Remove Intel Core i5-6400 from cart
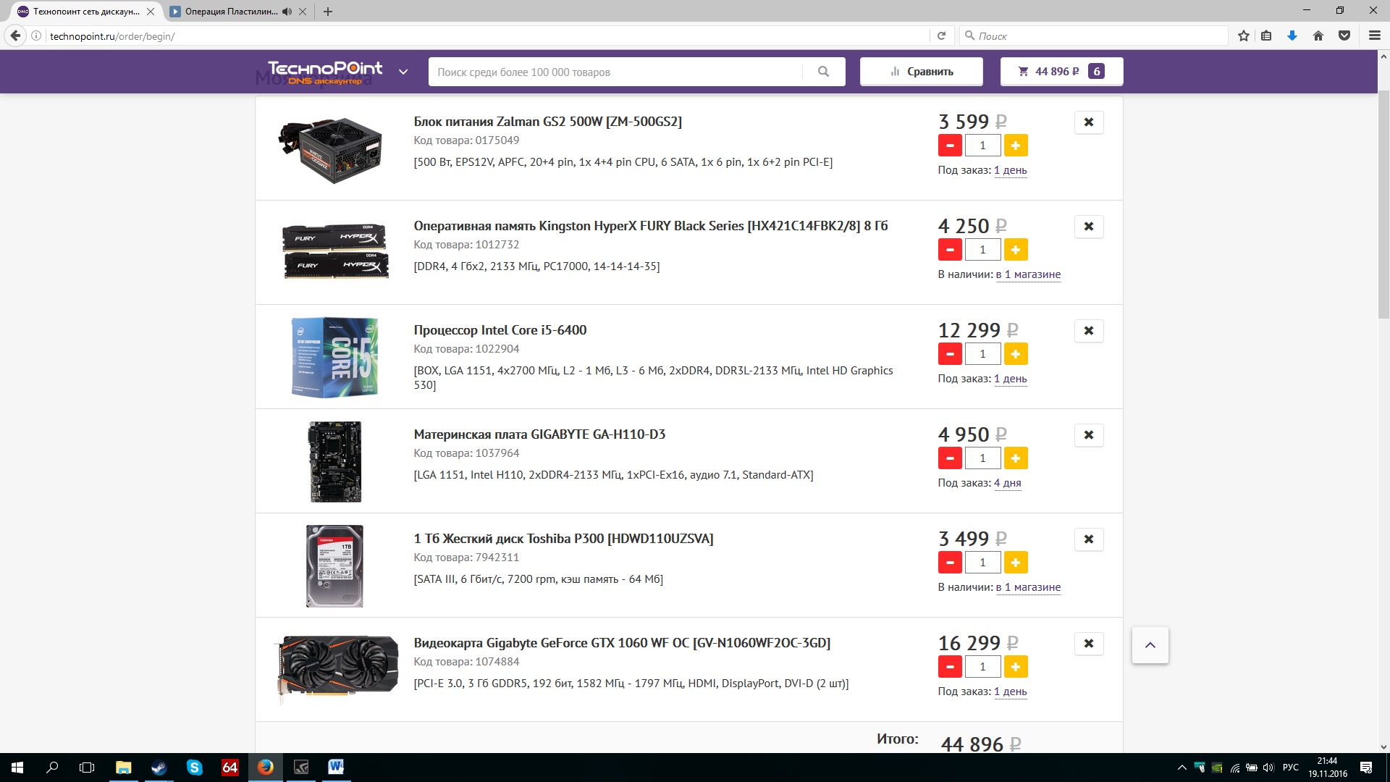Image resolution: width=1390 pixels, height=782 pixels. point(1089,331)
